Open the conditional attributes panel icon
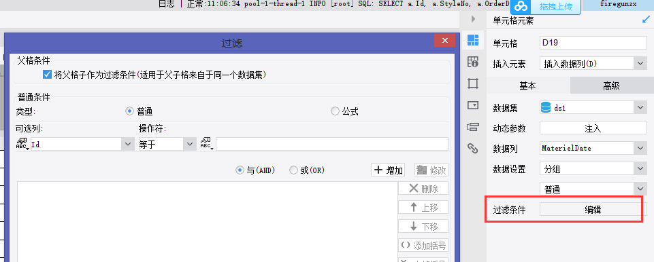Screen dimensions: 654x262 click(472, 127)
